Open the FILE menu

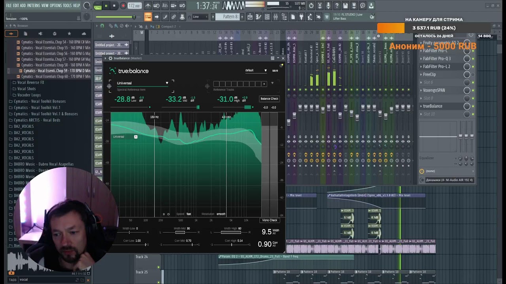(x=9, y=6)
